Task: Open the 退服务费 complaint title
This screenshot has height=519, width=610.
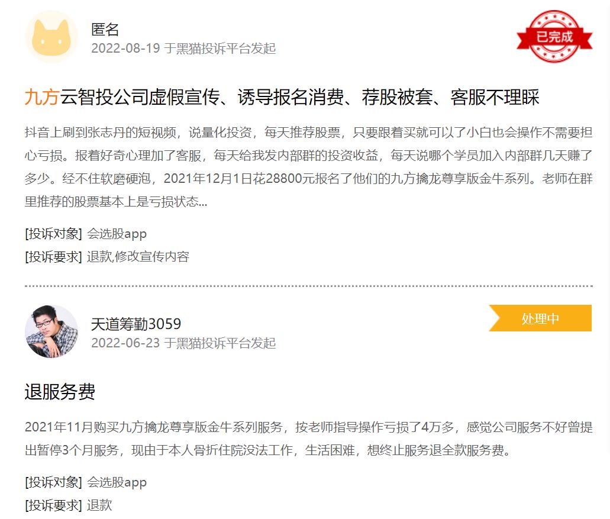Action: [60, 391]
